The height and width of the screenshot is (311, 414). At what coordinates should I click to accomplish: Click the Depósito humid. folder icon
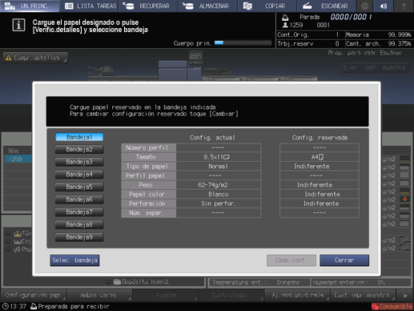[117, 281]
